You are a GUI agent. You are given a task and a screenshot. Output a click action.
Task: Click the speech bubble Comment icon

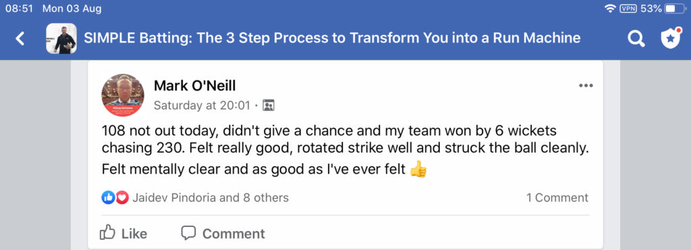click(188, 233)
